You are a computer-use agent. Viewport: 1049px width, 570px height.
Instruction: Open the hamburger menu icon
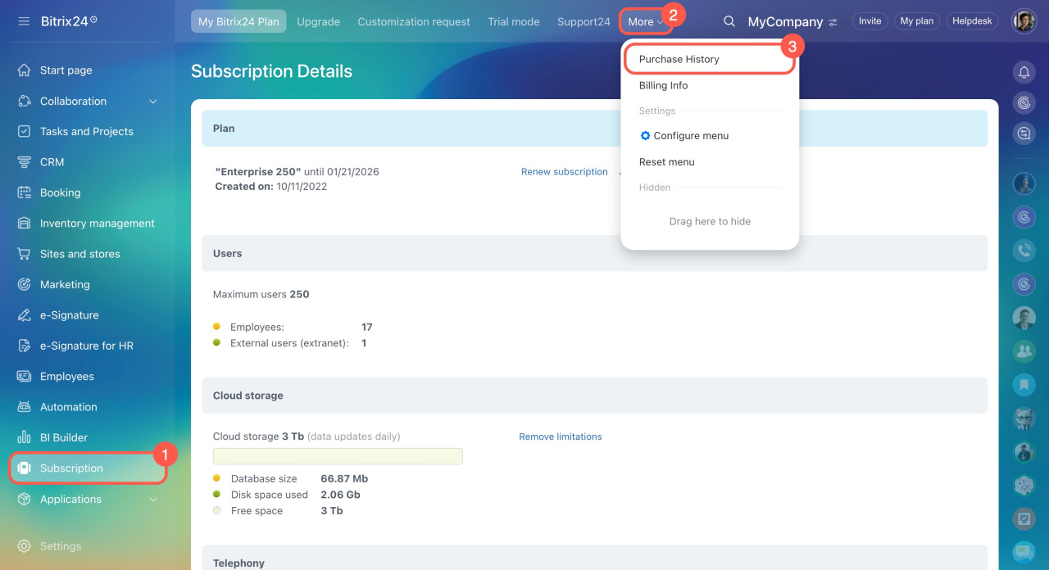[24, 21]
